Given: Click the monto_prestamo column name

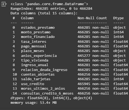Looking at the screenshot, I should (x=36, y=32).
